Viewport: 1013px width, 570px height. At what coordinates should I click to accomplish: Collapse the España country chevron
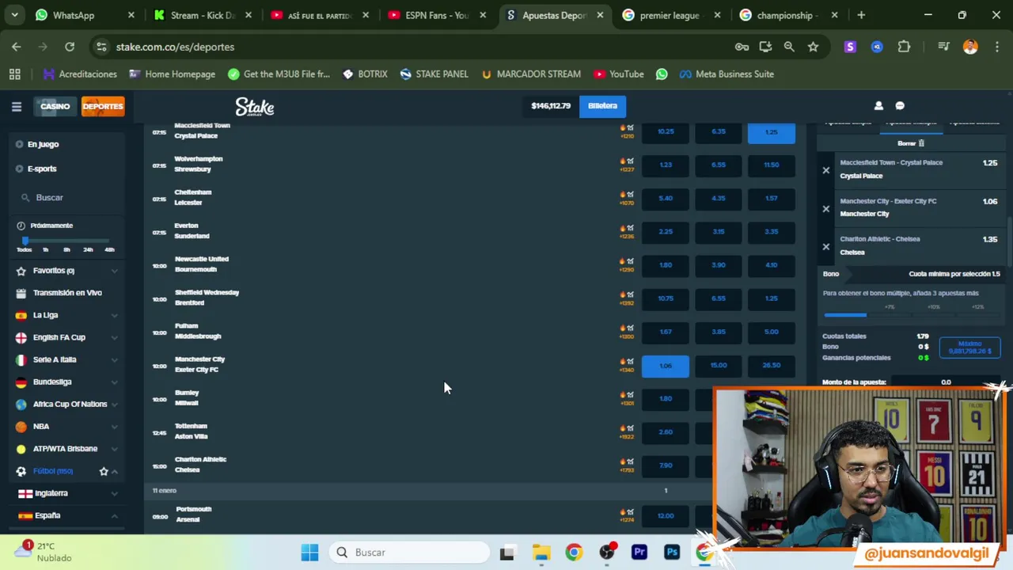(x=114, y=515)
